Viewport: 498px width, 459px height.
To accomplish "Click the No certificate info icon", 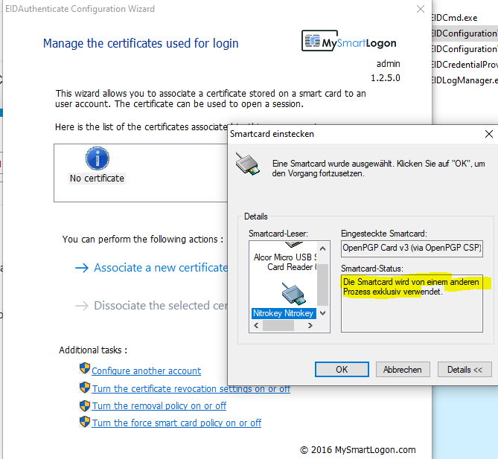I will tap(98, 158).
